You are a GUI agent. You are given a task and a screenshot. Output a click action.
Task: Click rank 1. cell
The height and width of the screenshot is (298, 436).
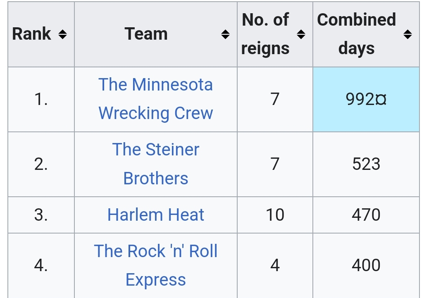point(41,99)
